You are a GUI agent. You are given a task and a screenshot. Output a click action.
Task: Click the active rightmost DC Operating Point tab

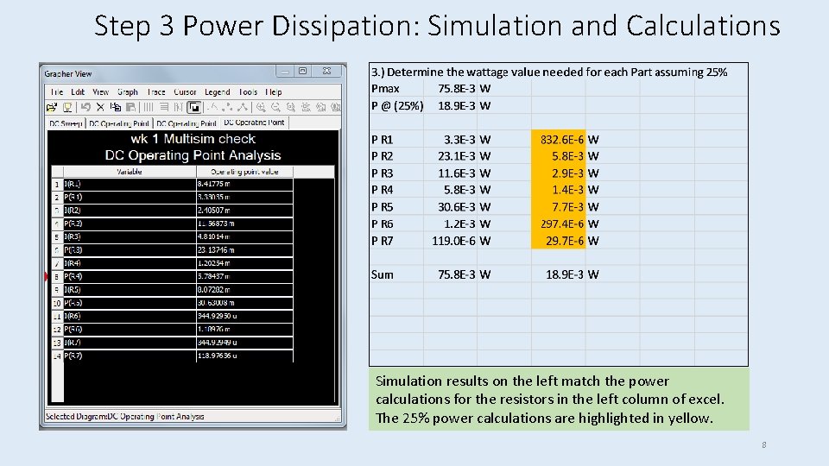tap(254, 123)
